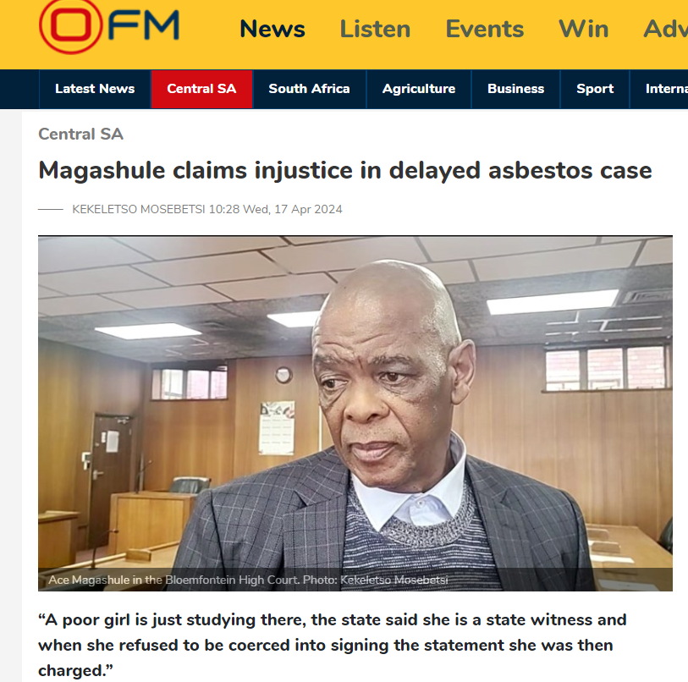The image size is (688, 682).
Task: Click the Magashule asbestos case headline
Action: click(x=345, y=170)
